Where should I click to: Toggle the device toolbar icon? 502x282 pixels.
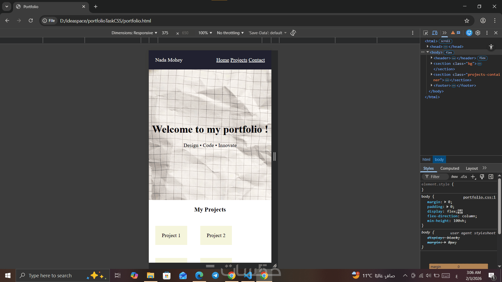[x=435, y=33]
